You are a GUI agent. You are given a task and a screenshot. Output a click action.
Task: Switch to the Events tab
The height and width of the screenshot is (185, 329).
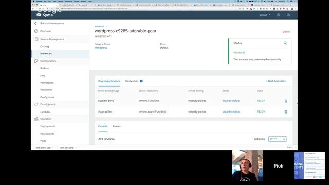coord(117,126)
